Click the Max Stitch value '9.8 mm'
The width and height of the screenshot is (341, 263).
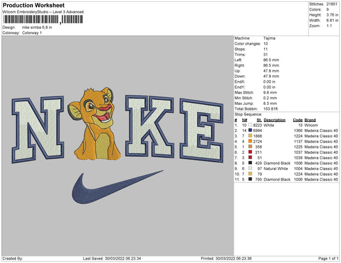tap(270, 92)
